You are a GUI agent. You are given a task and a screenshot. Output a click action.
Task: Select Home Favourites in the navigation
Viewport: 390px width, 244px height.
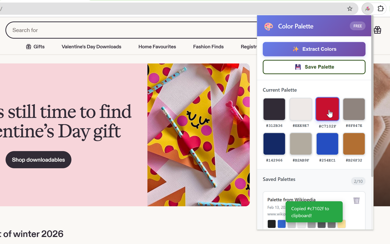point(157,47)
